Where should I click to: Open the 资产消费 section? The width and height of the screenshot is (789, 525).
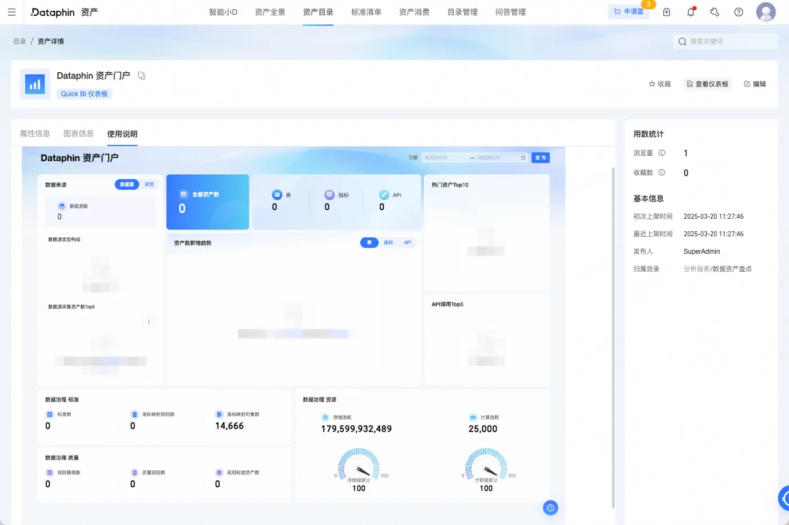tap(414, 12)
